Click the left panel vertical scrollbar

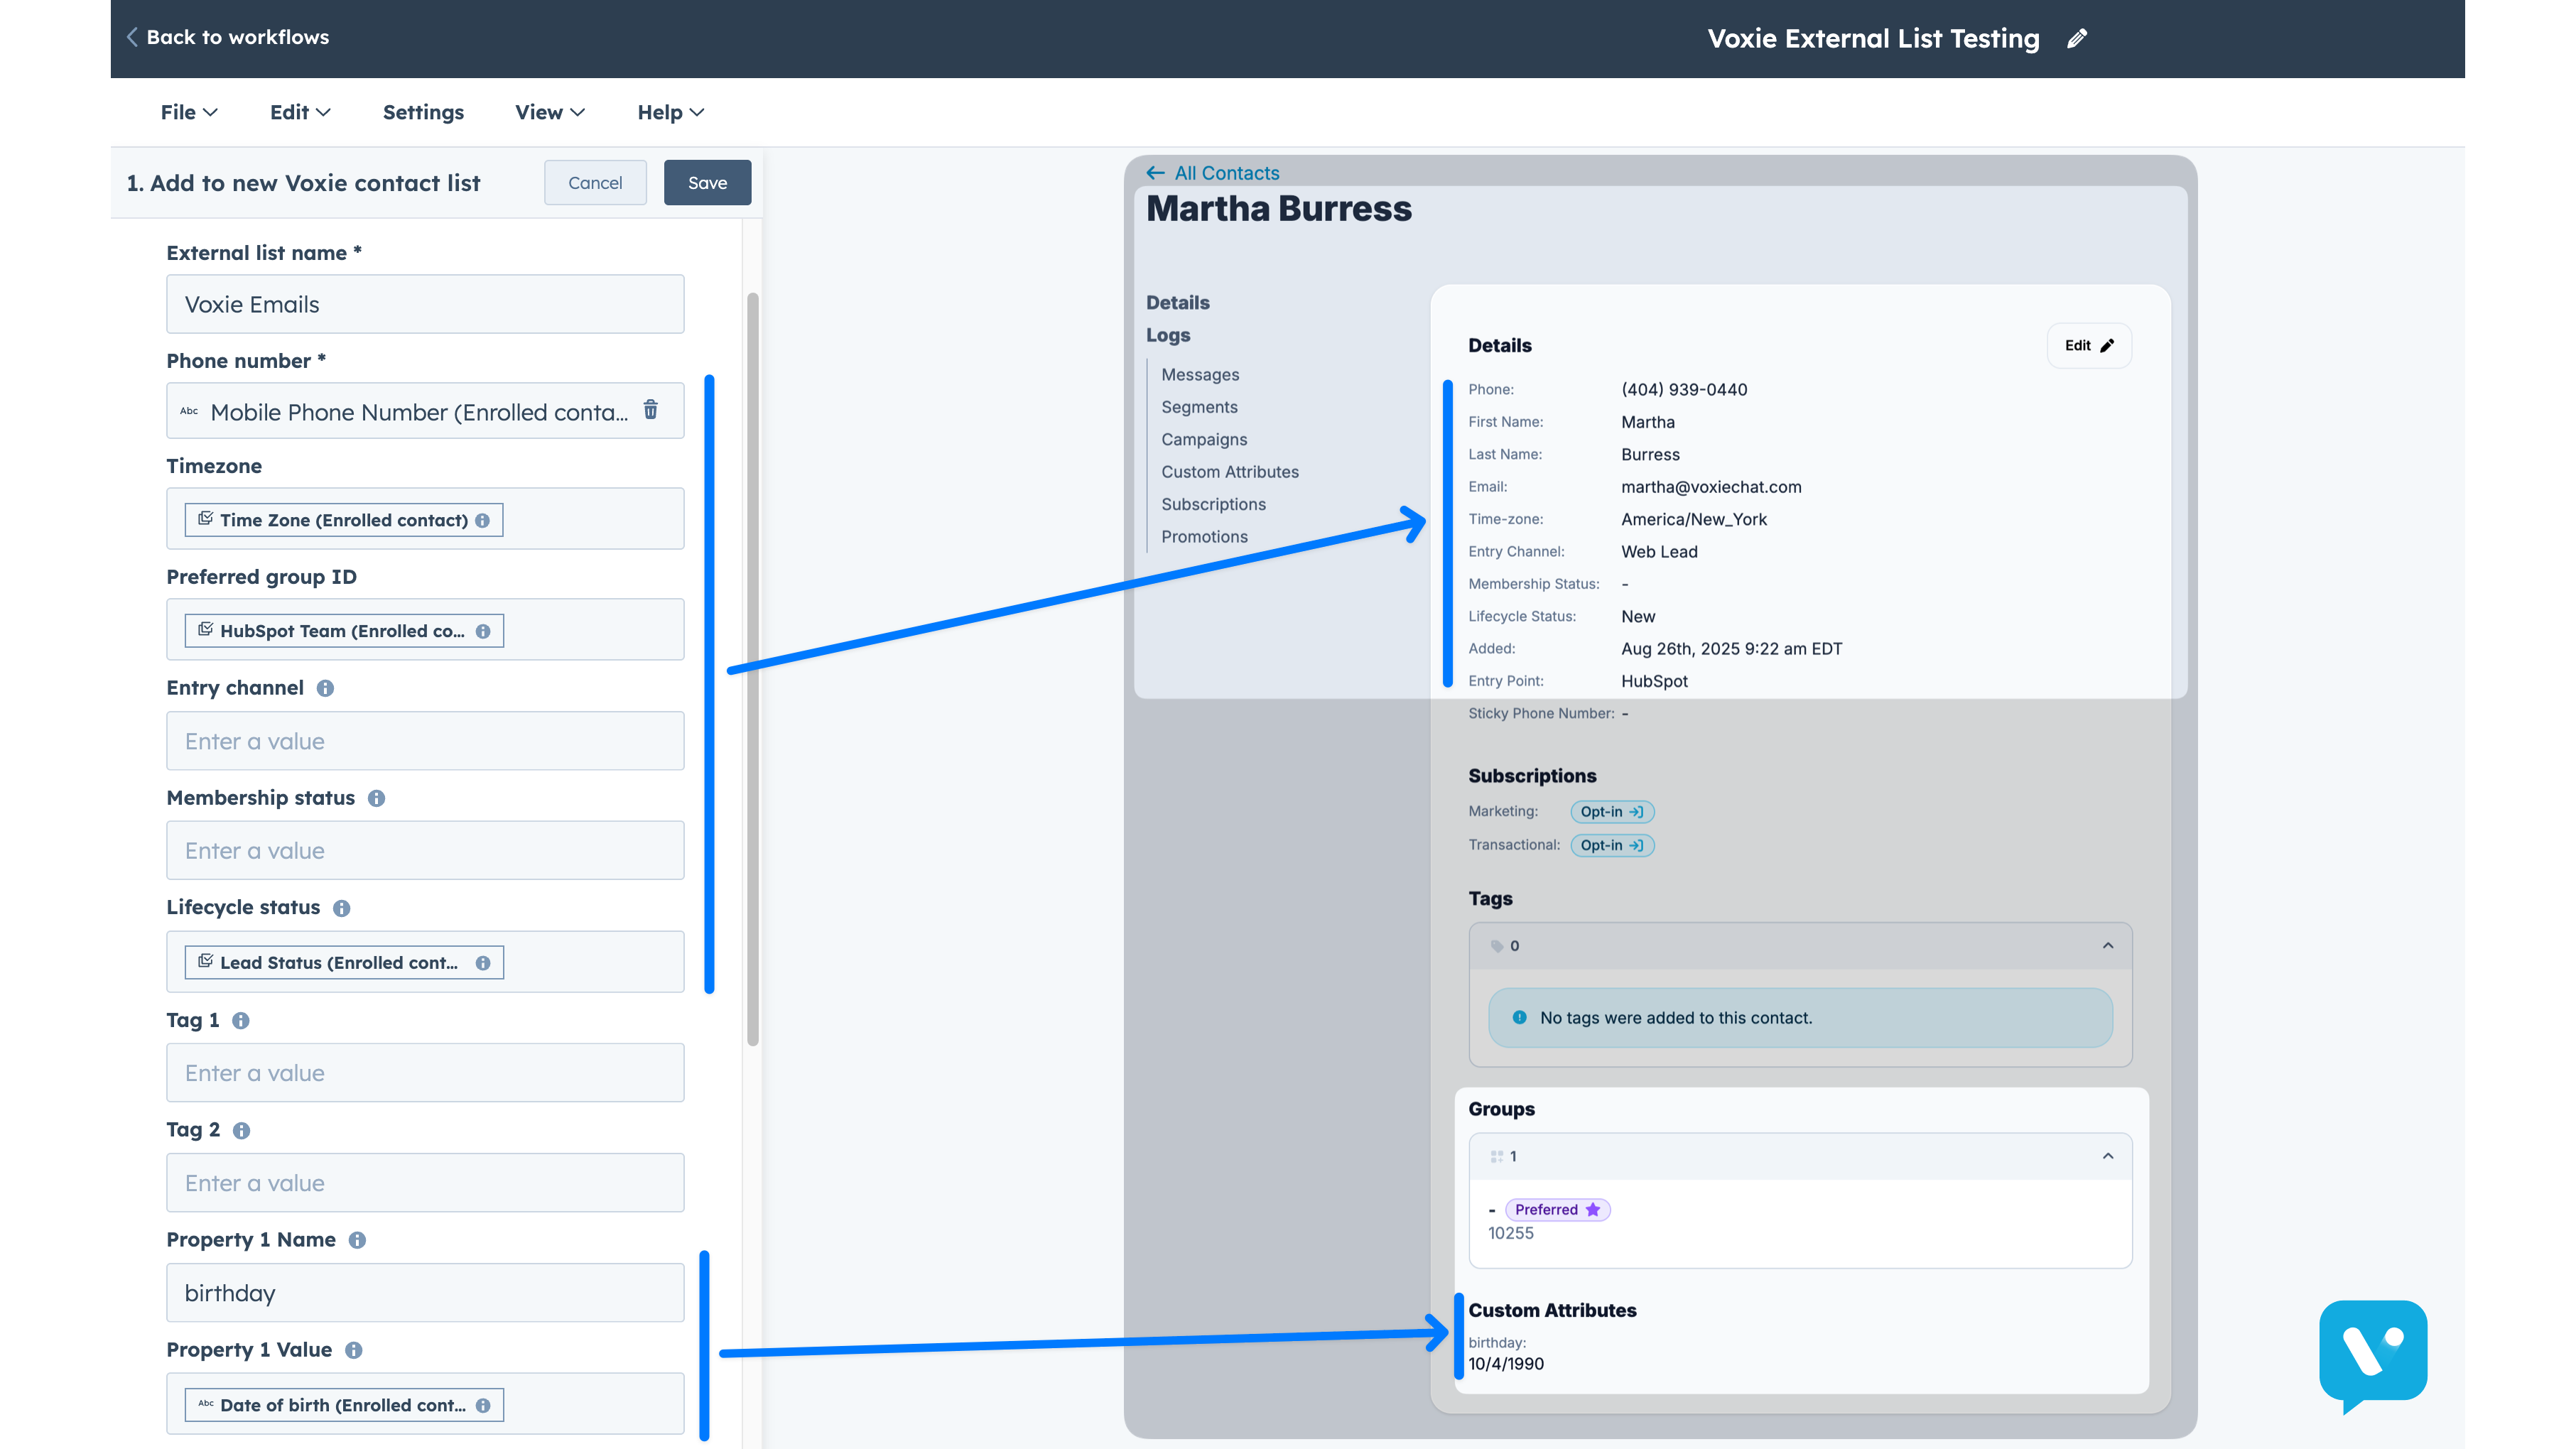pos(753,669)
